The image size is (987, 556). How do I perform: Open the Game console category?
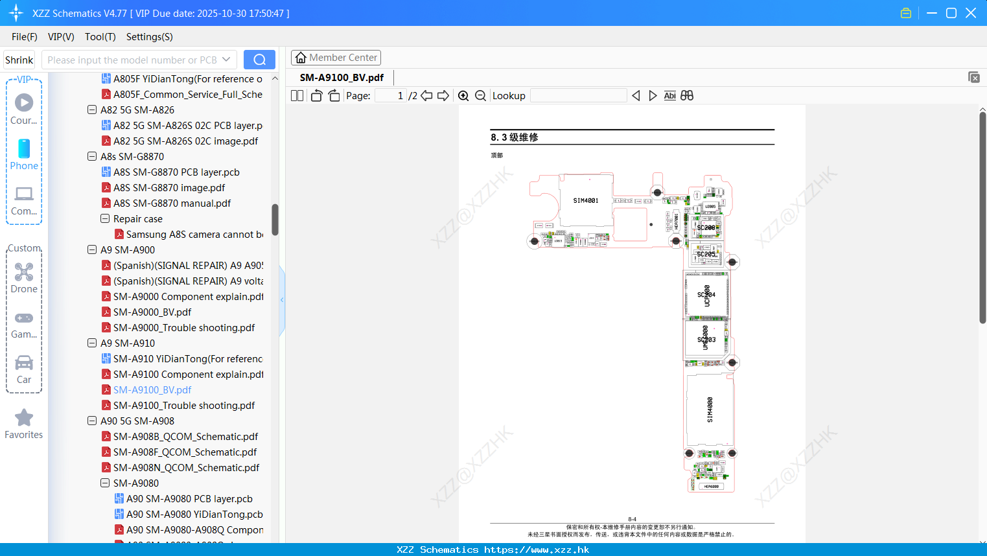coord(24,324)
